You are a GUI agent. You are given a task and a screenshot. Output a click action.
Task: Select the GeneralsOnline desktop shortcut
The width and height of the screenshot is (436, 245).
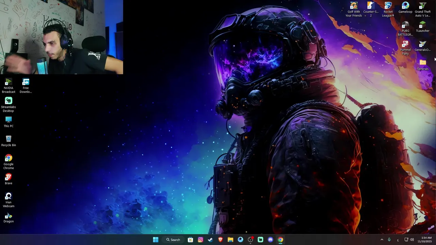[422, 46]
